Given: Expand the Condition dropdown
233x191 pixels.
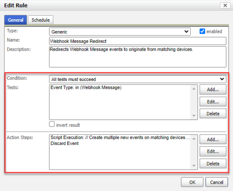Looking at the screenshot, I should click(138, 79).
